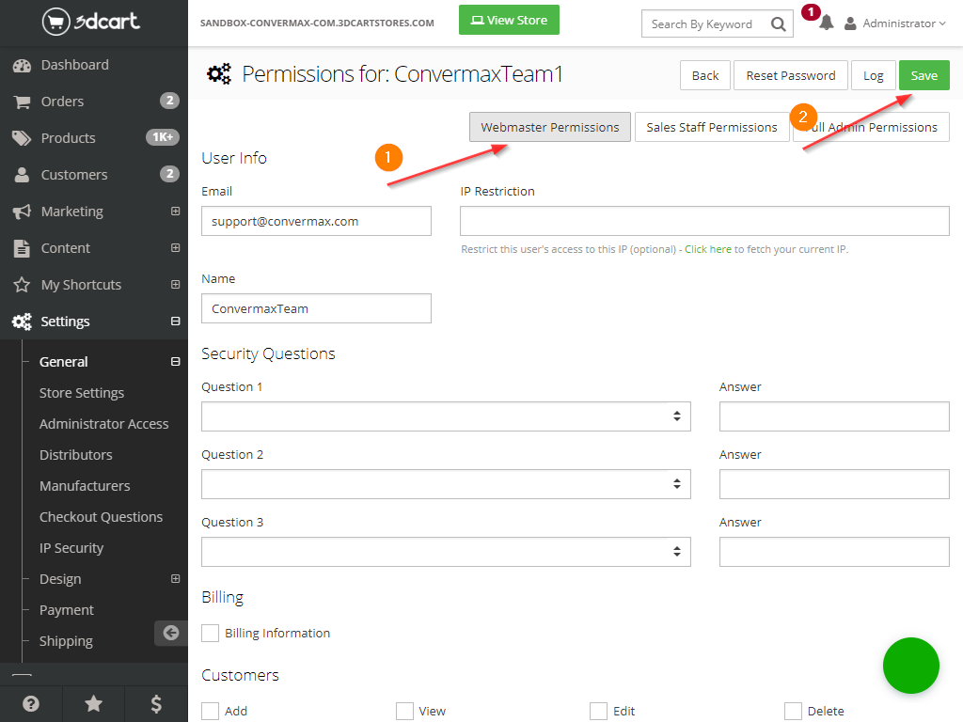The width and height of the screenshot is (963, 722).
Task: Open the Log button
Action: pyautogui.click(x=873, y=75)
